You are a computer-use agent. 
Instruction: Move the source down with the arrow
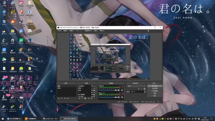pos(92,98)
